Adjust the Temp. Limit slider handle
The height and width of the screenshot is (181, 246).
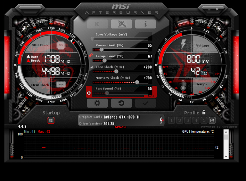(104, 60)
